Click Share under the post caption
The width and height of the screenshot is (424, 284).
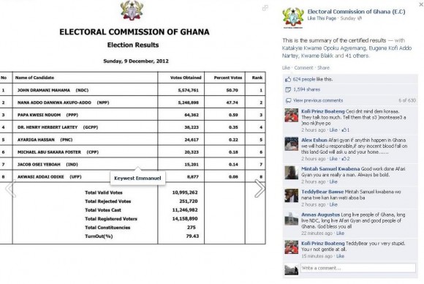point(323,67)
